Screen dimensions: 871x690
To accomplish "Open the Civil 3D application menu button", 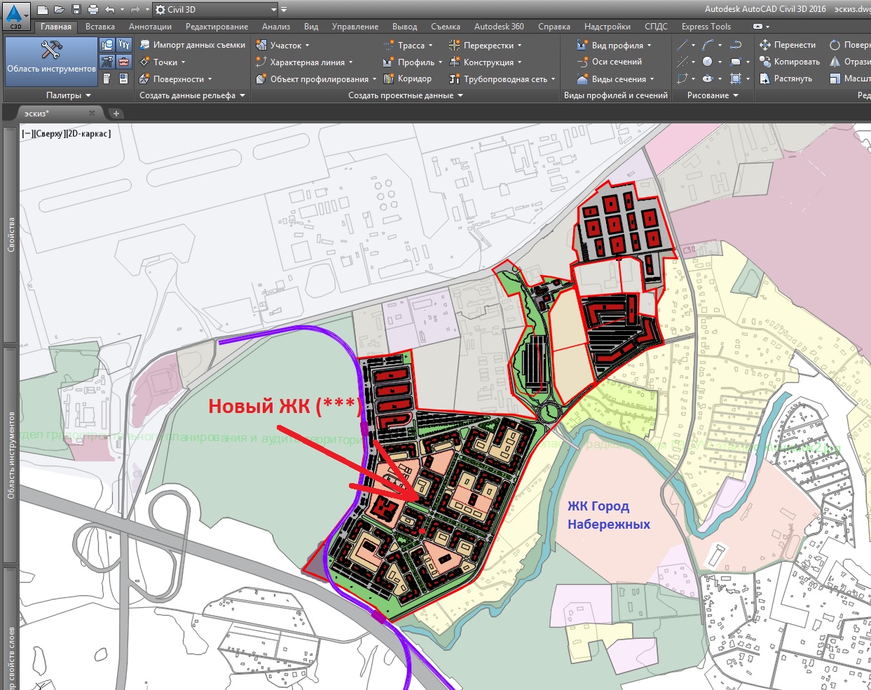I will coord(15,15).
